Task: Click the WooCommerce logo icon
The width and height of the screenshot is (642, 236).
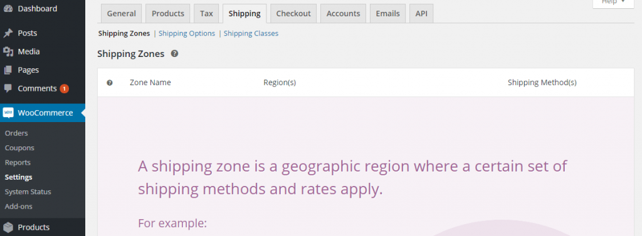Action: pos(8,113)
